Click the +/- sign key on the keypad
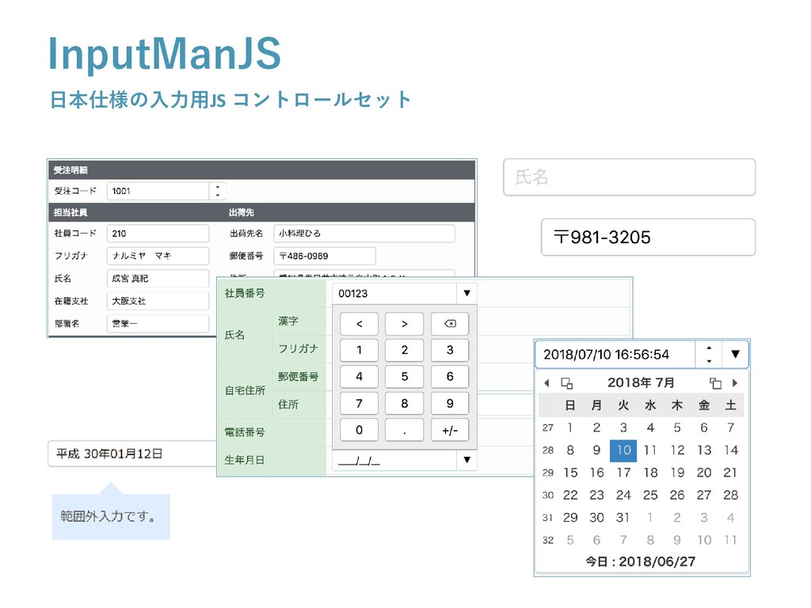811x608 pixels. tap(450, 430)
